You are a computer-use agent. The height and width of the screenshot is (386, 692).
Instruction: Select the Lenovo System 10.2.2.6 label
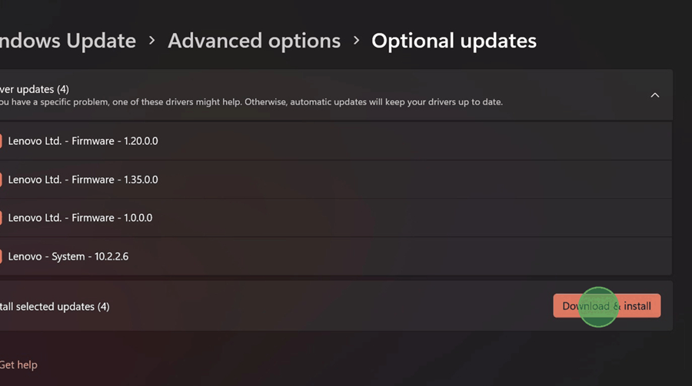point(68,256)
